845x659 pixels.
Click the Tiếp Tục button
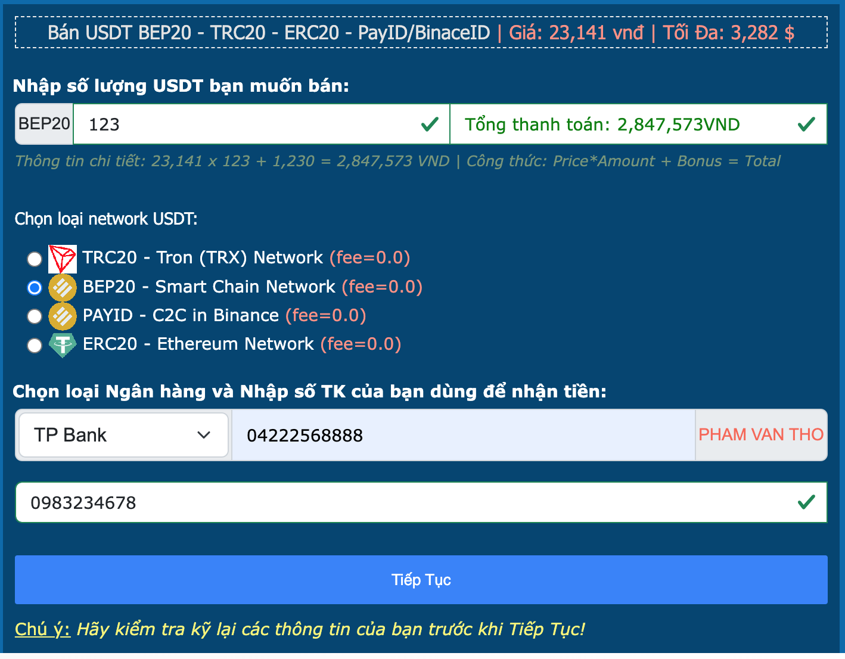[421, 580]
